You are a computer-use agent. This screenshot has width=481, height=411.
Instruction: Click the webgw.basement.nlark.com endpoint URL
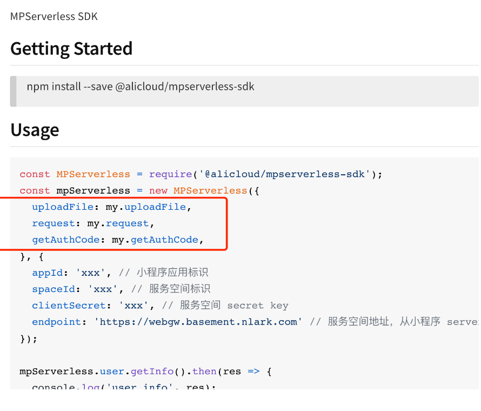tap(198, 322)
